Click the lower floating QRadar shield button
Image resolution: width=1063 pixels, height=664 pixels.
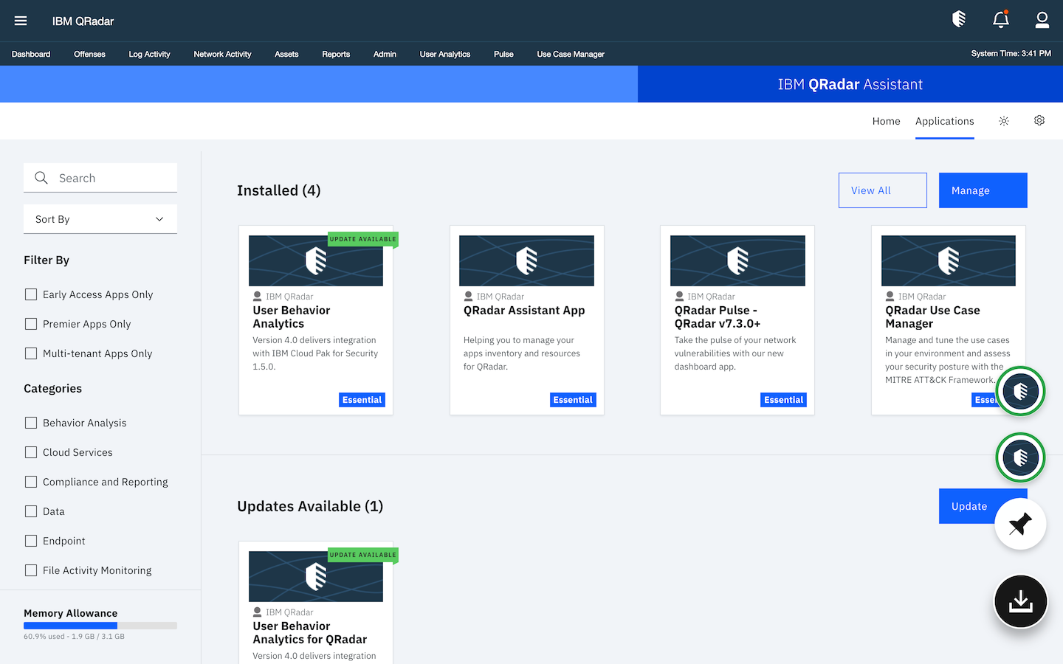(x=1020, y=457)
